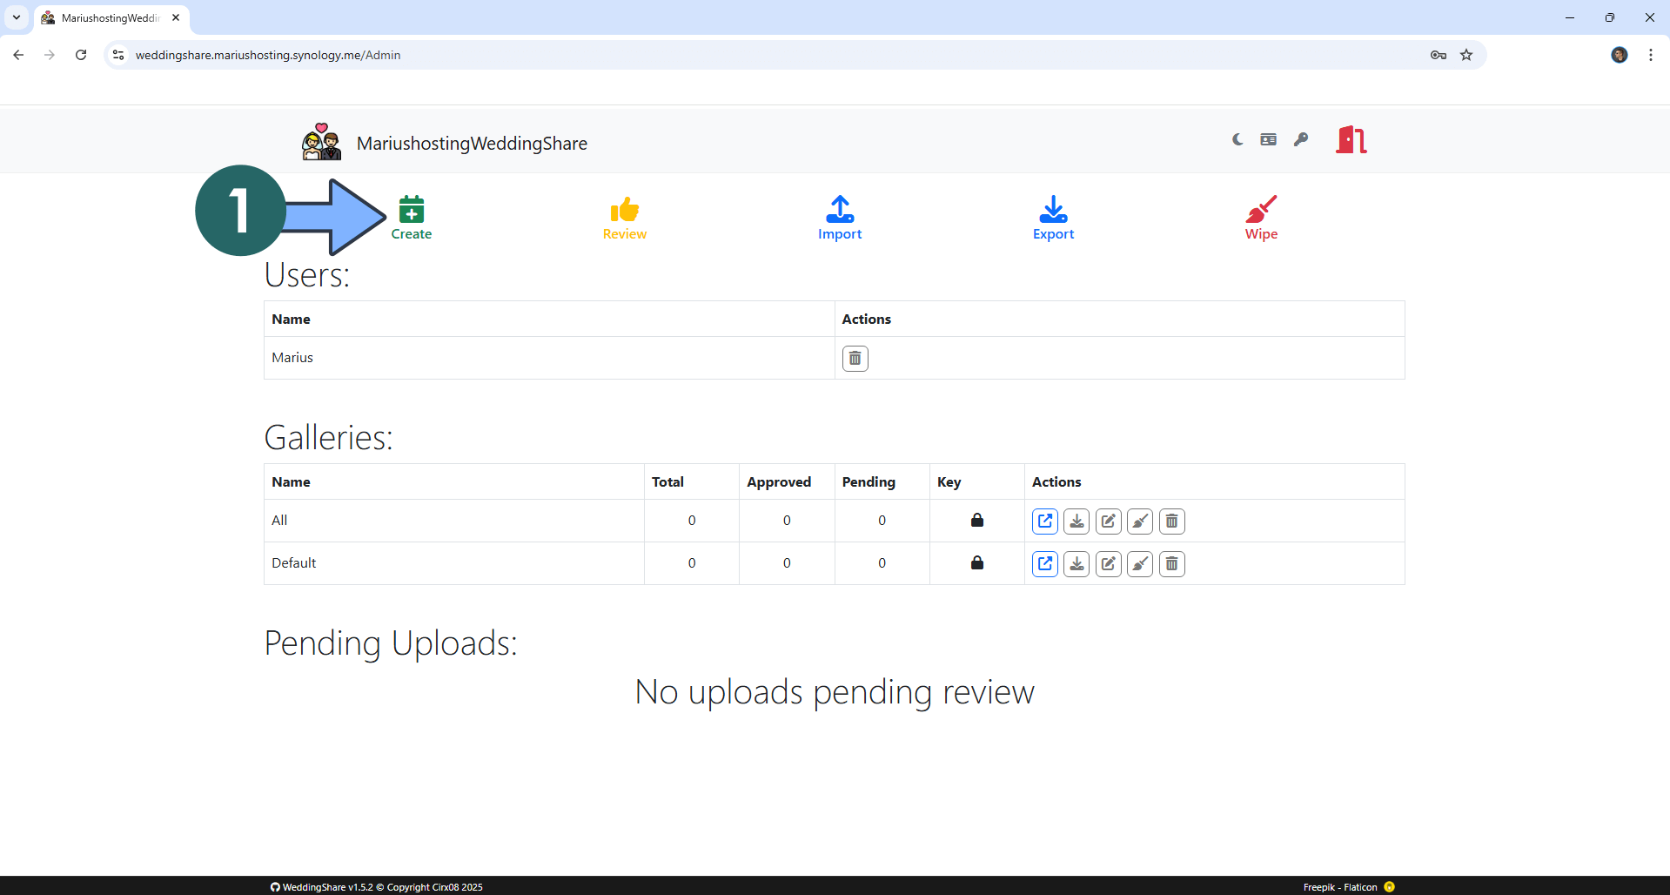Open WeddingShare v1.5.2 GitHub footer link
Viewport: 1670px width, 895px height.
click(377, 887)
